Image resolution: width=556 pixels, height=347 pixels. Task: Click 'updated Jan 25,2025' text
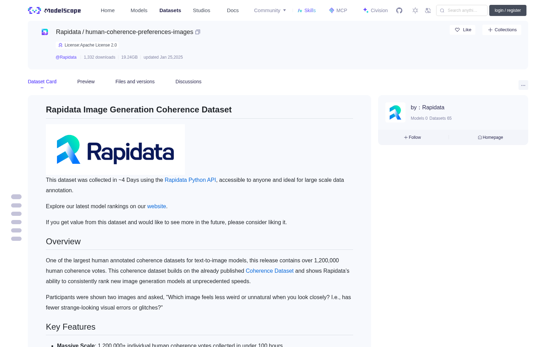163,57
